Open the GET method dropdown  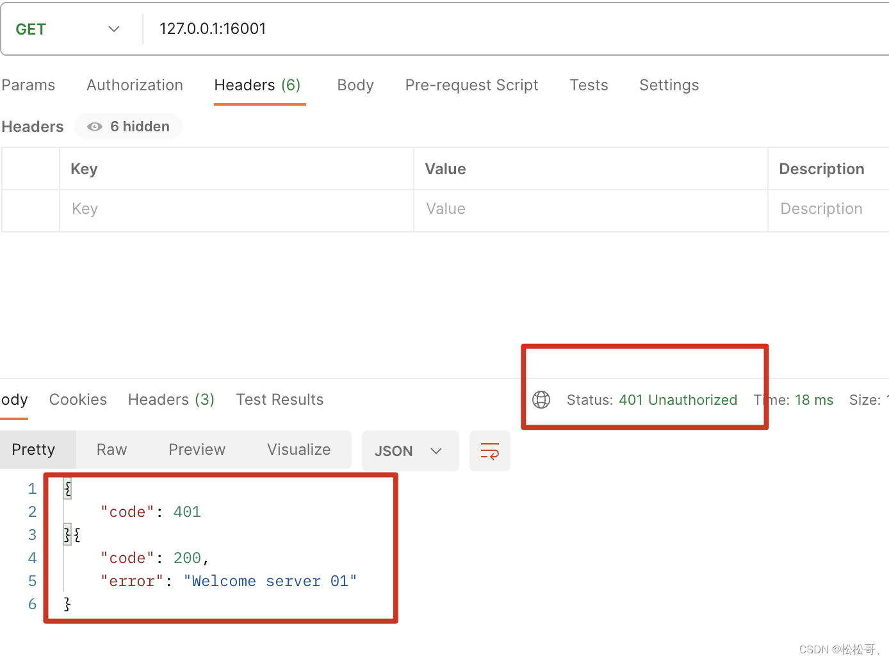69,29
